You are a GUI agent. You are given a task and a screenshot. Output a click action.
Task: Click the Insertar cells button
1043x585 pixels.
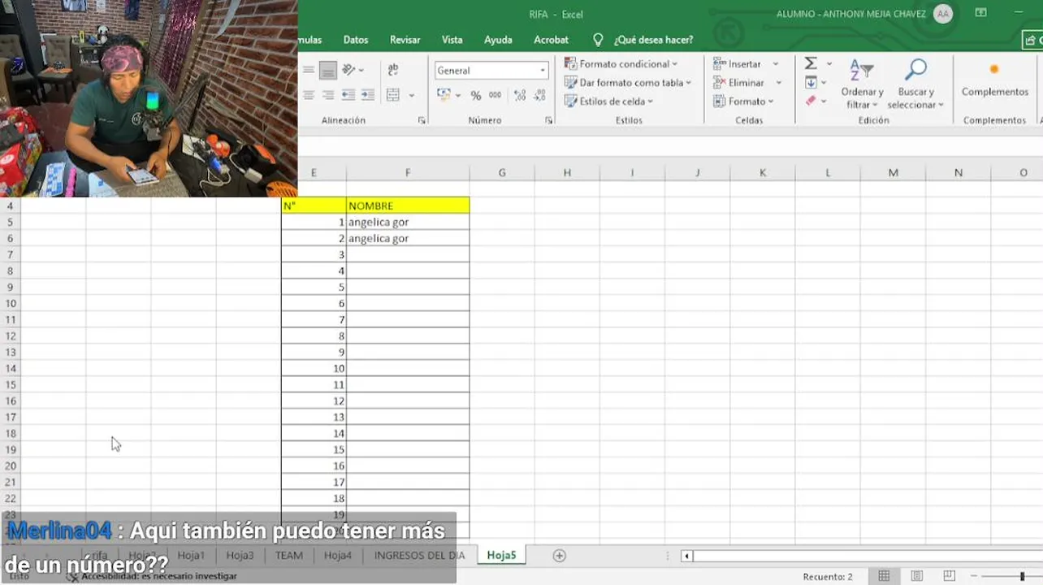coord(738,64)
